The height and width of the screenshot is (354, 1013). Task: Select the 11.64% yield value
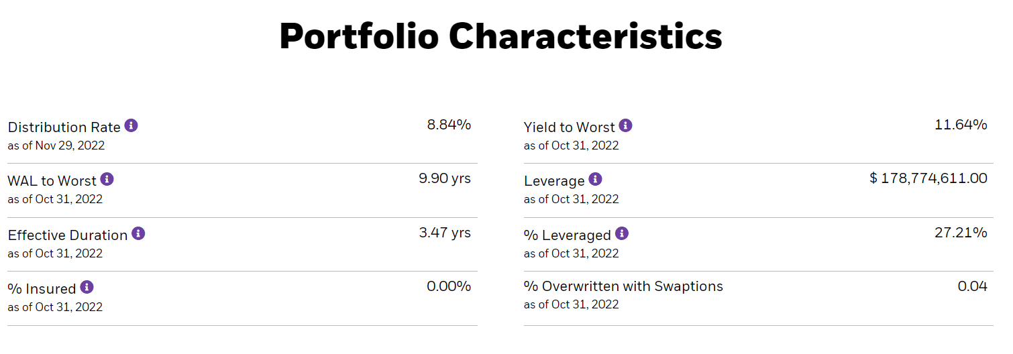pyautogui.click(x=961, y=125)
